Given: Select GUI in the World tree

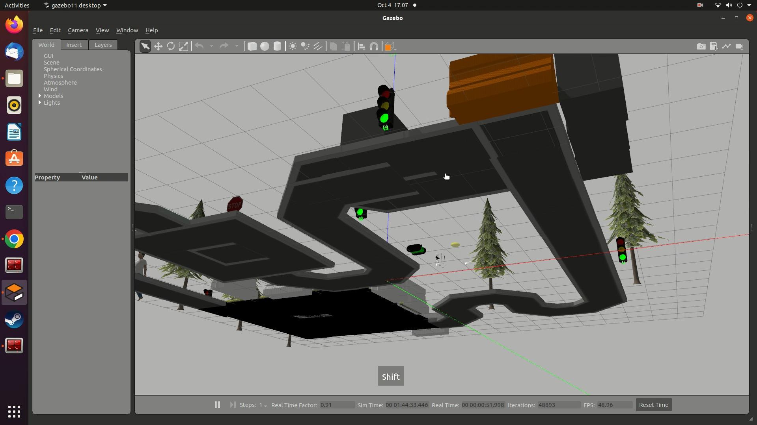Looking at the screenshot, I should coord(48,56).
